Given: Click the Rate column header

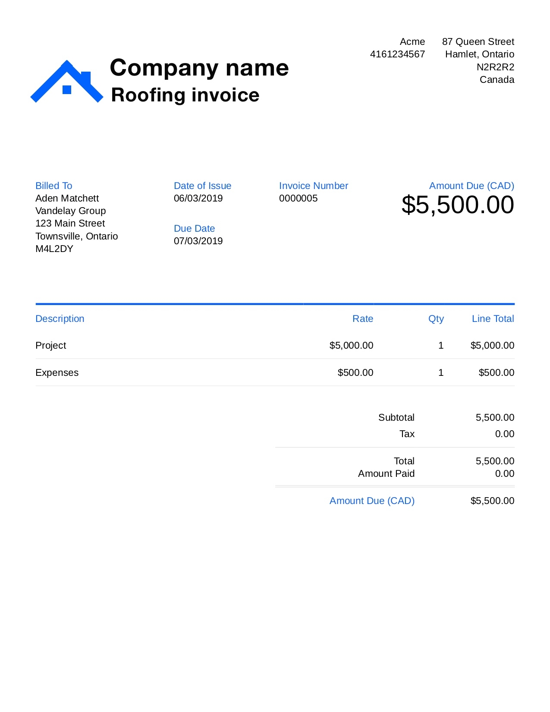Looking at the screenshot, I should tap(362, 318).
